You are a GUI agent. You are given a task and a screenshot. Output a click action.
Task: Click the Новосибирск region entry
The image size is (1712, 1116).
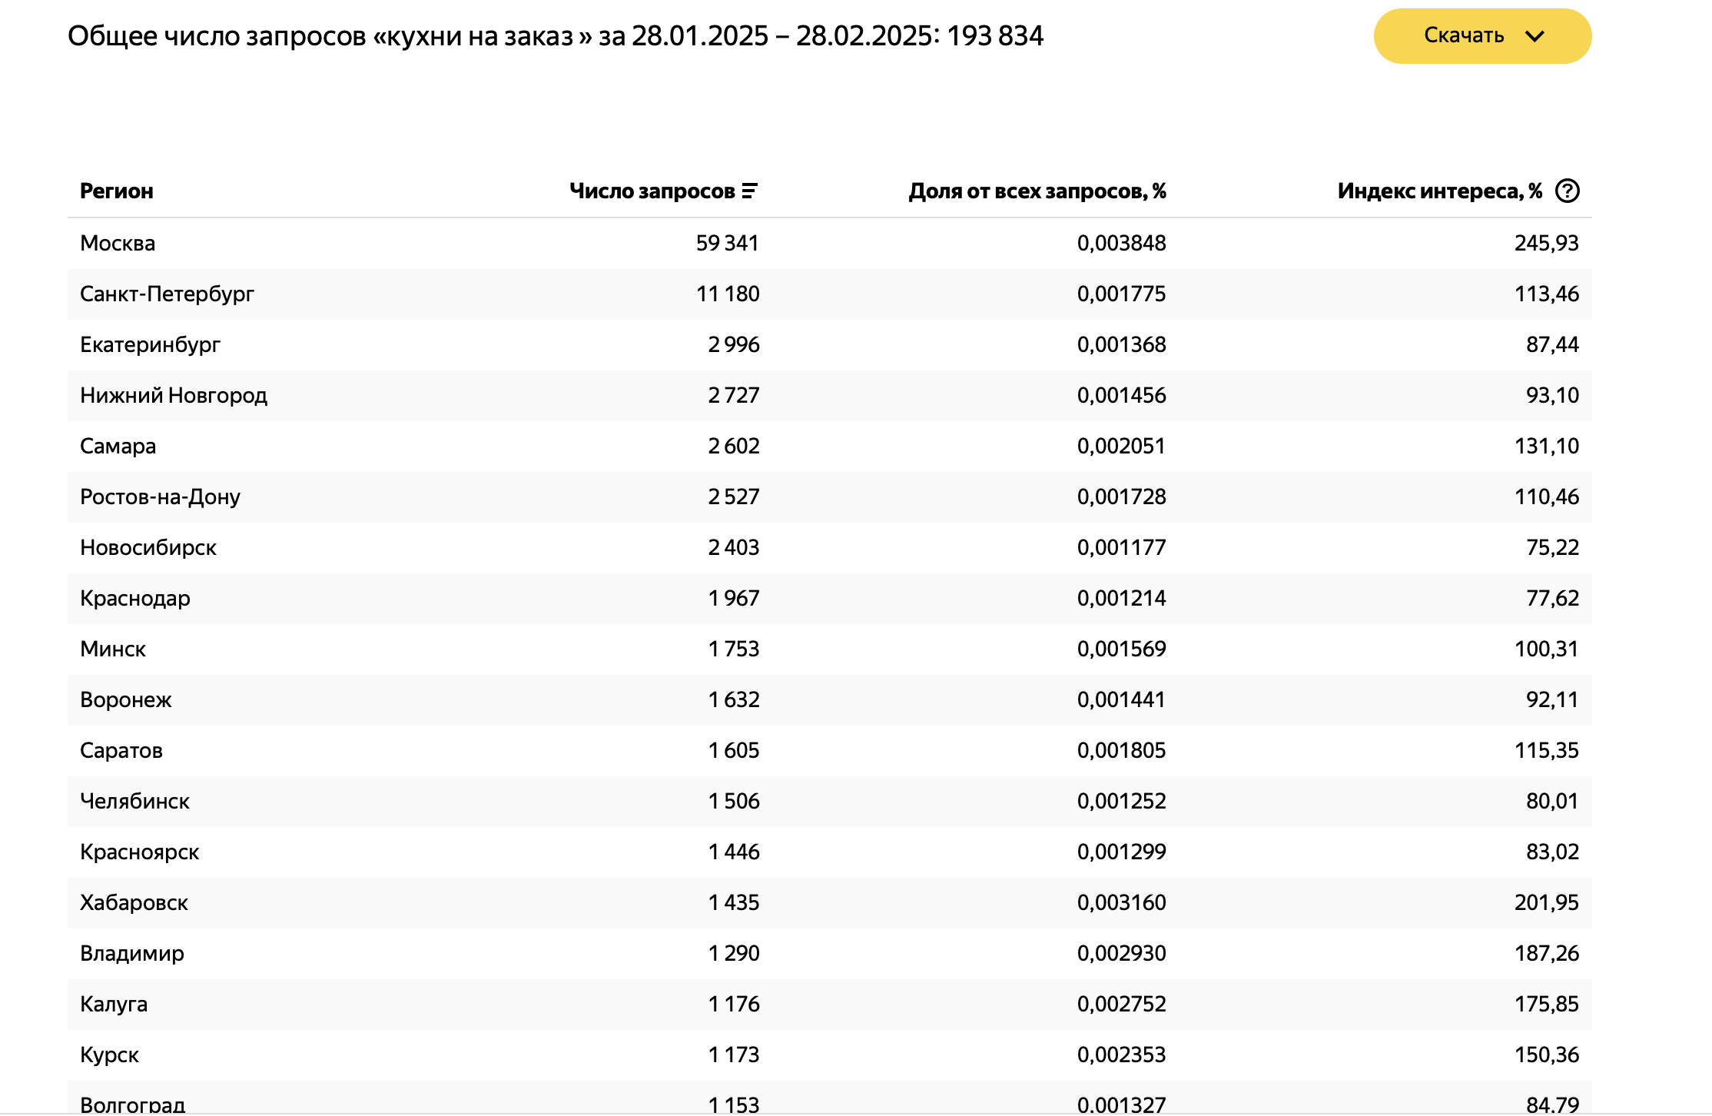point(148,547)
